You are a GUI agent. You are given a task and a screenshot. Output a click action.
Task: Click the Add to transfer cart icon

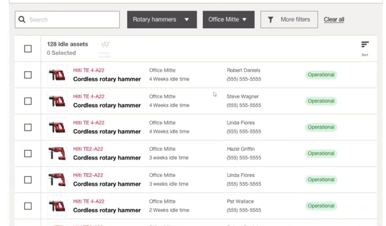105,44
